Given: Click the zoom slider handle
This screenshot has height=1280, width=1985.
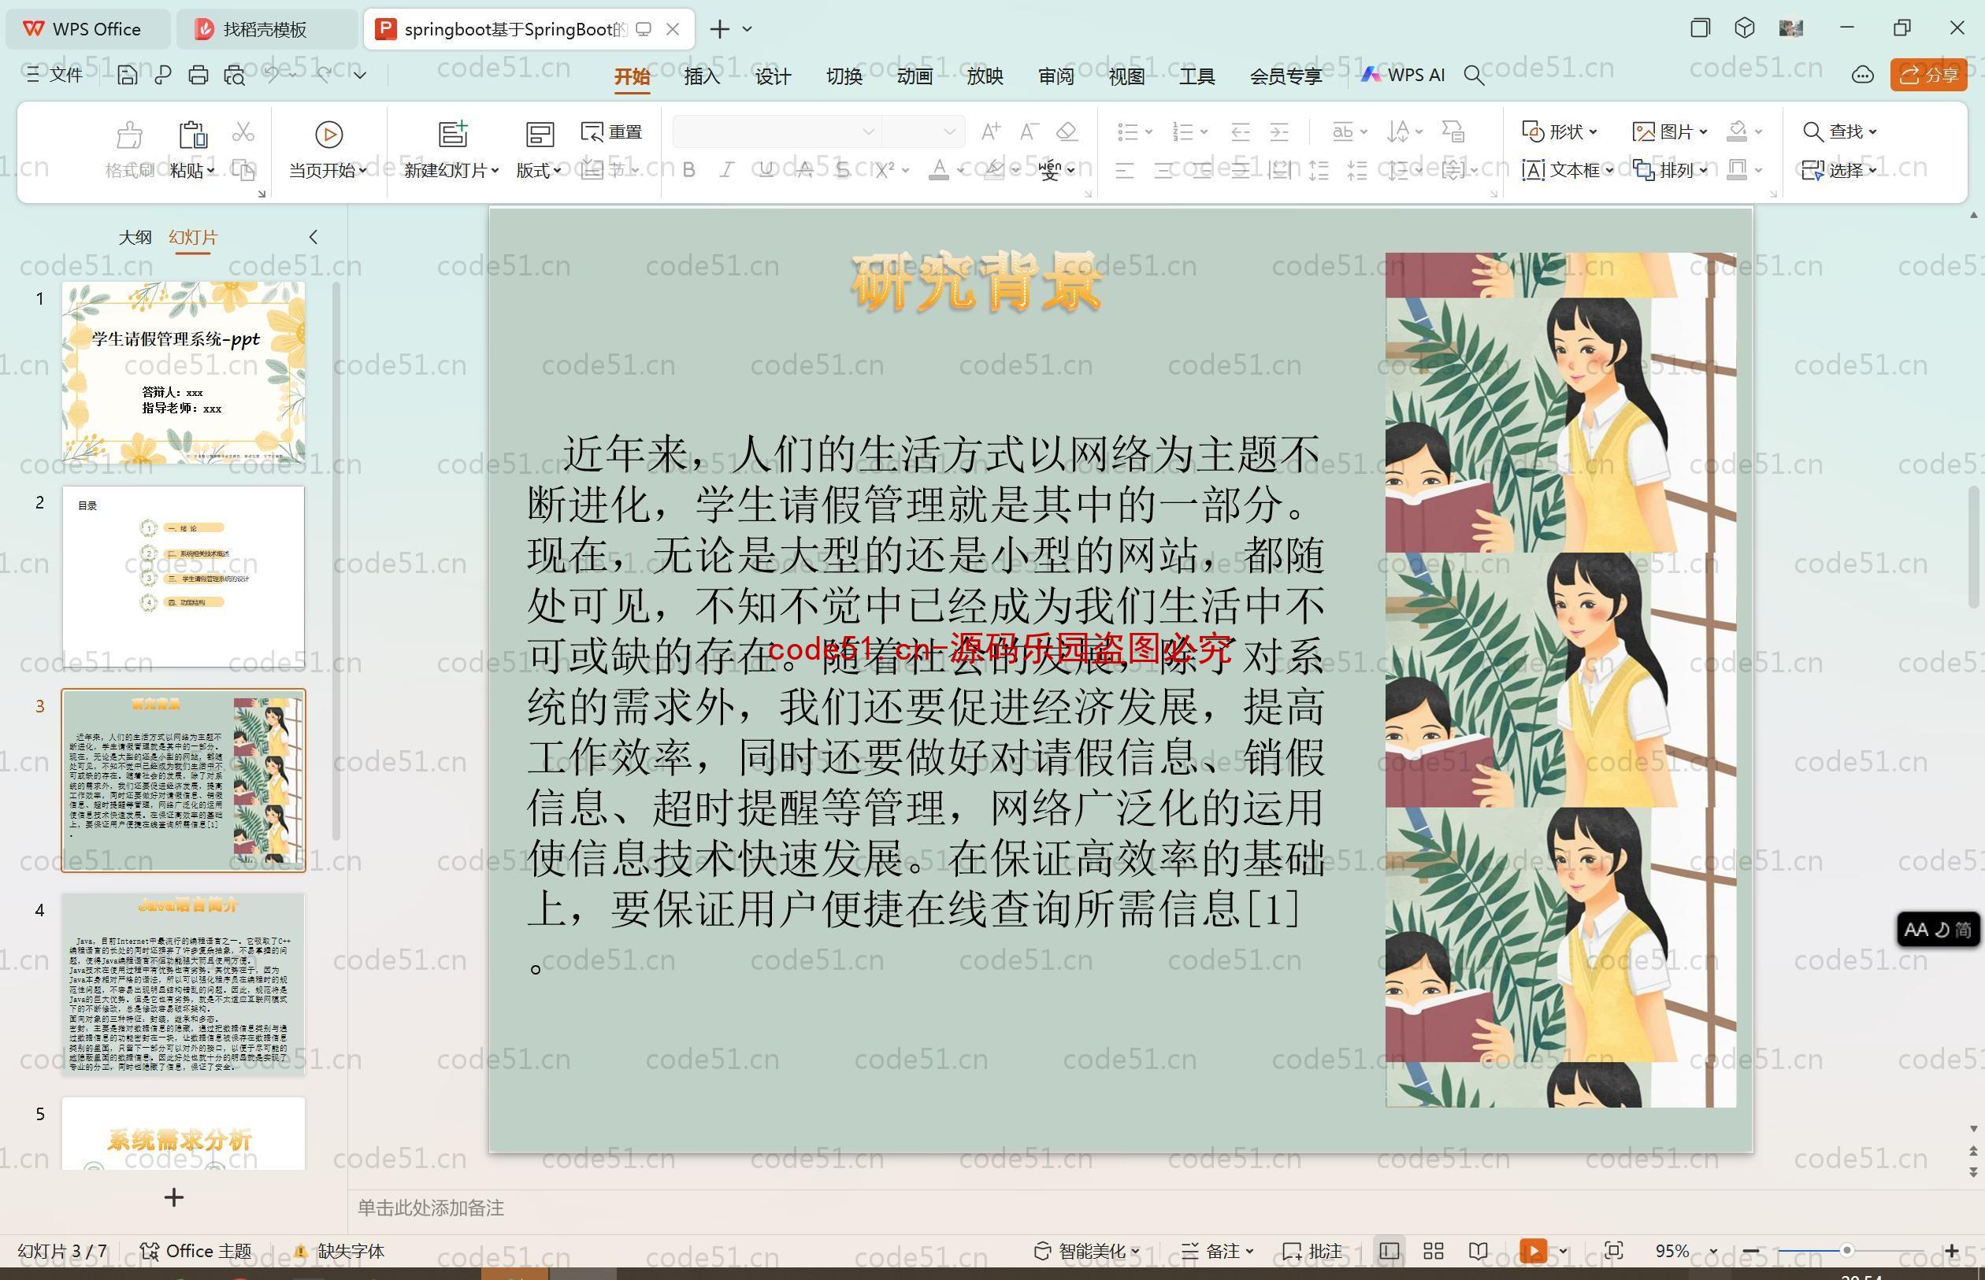Looking at the screenshot, I should coord(1846,1250).
